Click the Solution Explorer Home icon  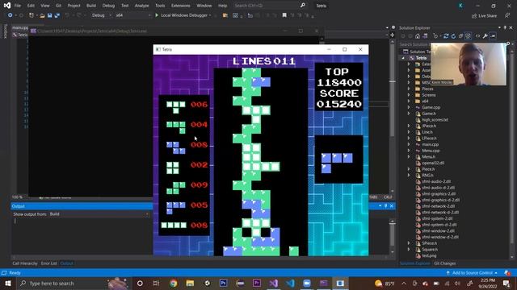coord(418,36)
